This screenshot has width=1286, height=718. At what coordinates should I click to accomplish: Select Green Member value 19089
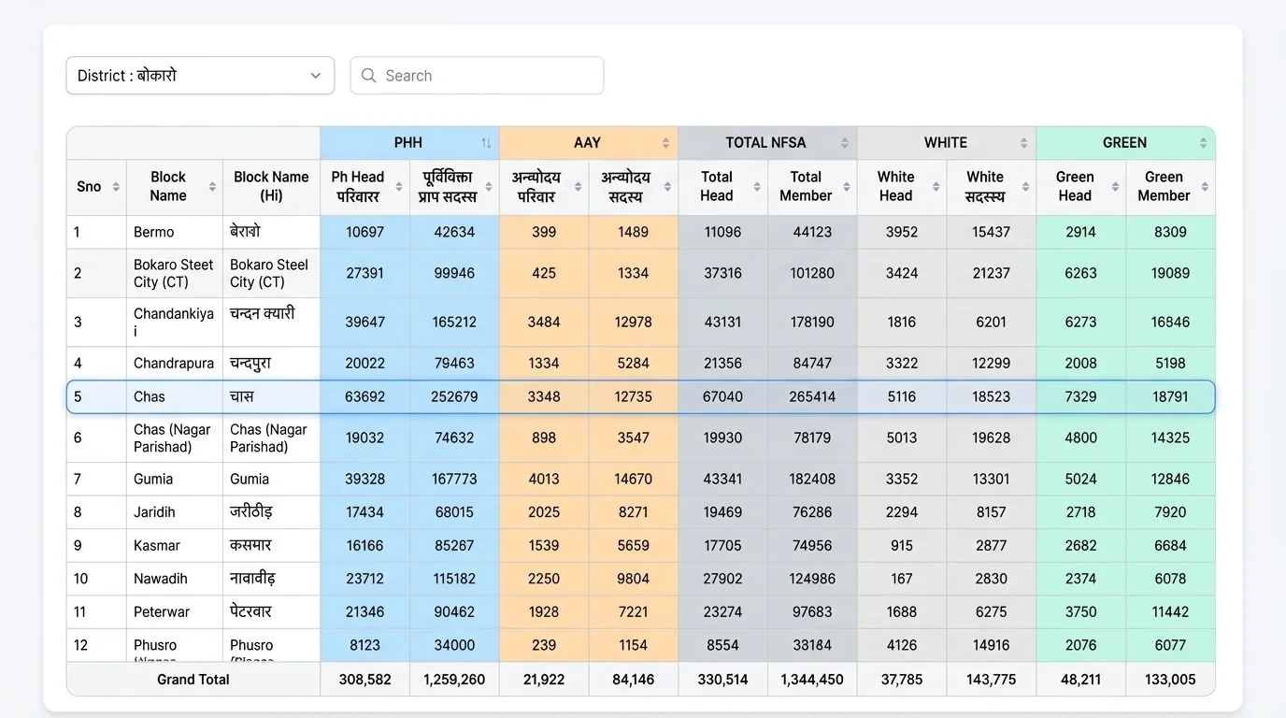coord(1170,273)
